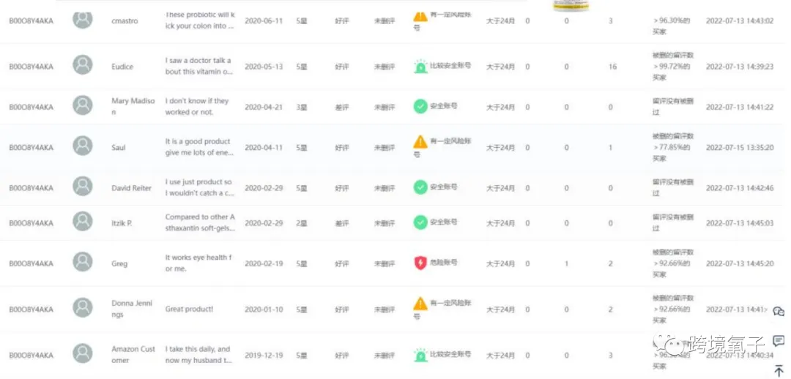Open review 'Compared to other Asthaxantin soft-gels'
Image resolution: width=791 pixels, height=379 pixels.
200,222
